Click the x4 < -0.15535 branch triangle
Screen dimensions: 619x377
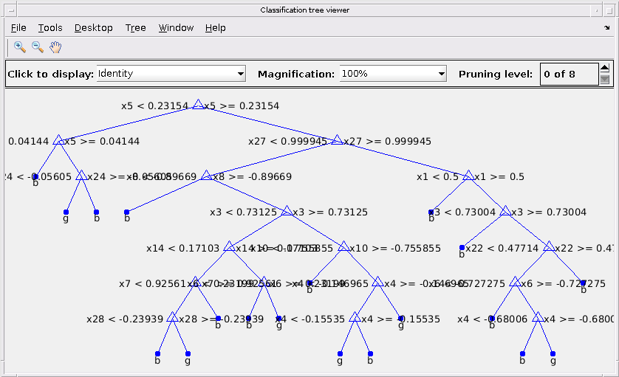click(x=355, y=317)
